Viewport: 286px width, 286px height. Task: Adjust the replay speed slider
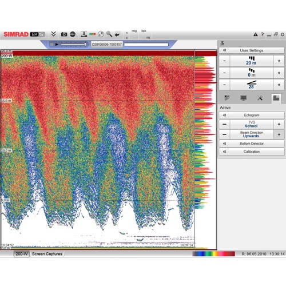tap(74, 45)
